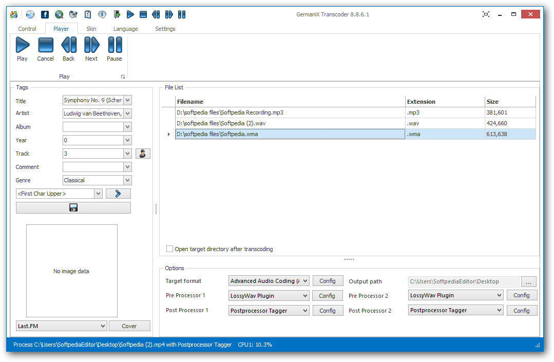Expand the Title dropdown
Screen dimensions: 554x362
[128, 100]
